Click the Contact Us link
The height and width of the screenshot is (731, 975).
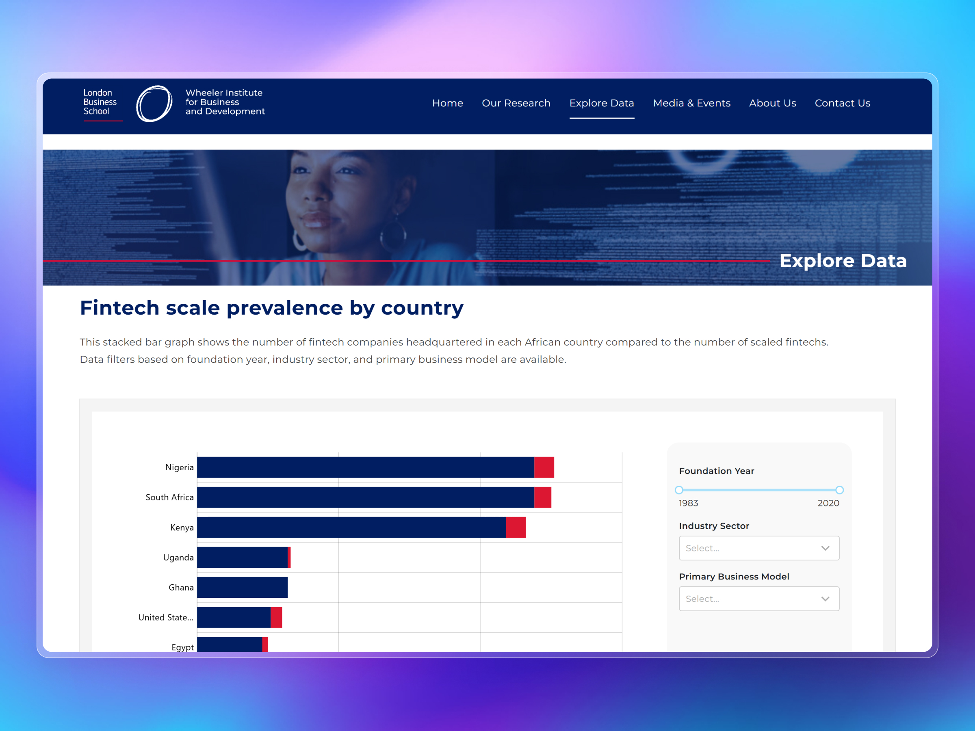coord(842,103)
